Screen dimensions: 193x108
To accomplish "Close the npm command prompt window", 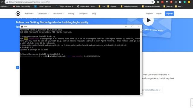I will point(139,26).
